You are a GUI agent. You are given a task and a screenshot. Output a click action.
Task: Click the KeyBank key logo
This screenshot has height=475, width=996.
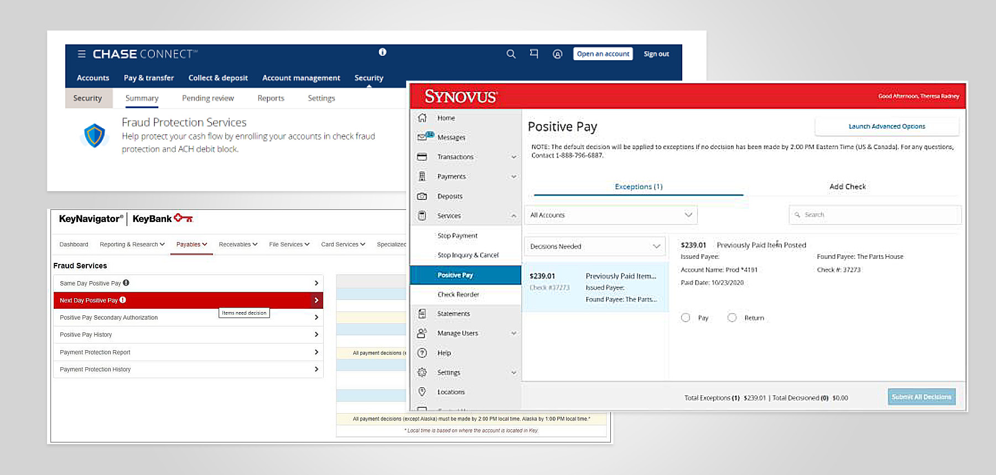point(183,218)
